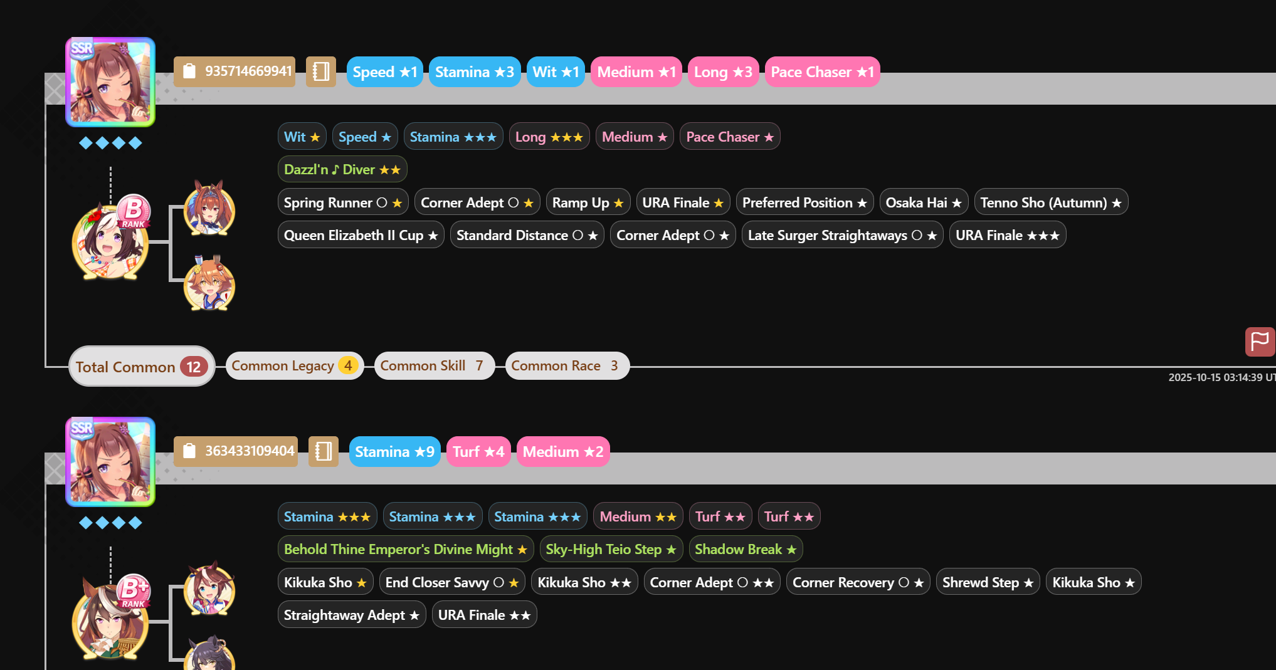Click the Wit ★1 header tag
The height and width of the screenshot is (670, 1276).
tap(556, 72)
